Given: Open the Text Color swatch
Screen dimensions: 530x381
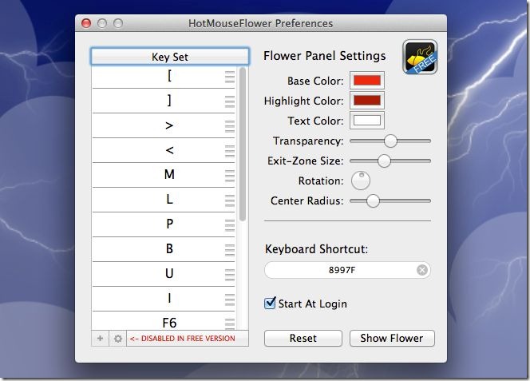Looking at the screenshot, I should [367, 121].
